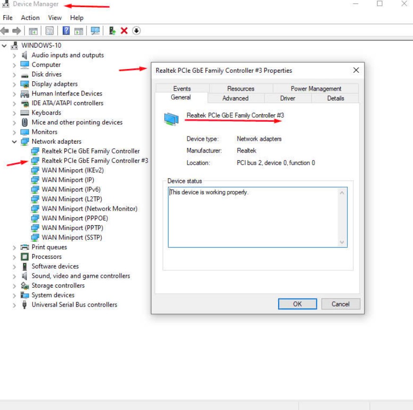Click OK in the Properties dialog
Image resolution: width=413 pixels, height=410 pixels.
[298, 304]
